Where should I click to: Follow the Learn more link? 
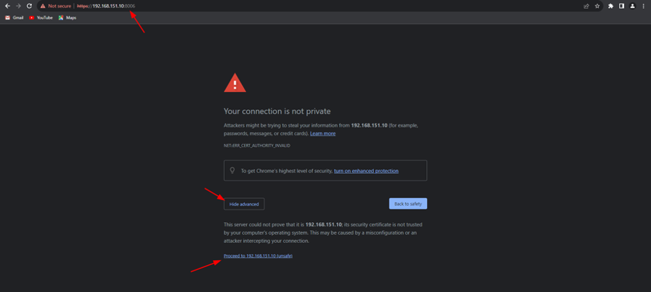pos(322,134)
